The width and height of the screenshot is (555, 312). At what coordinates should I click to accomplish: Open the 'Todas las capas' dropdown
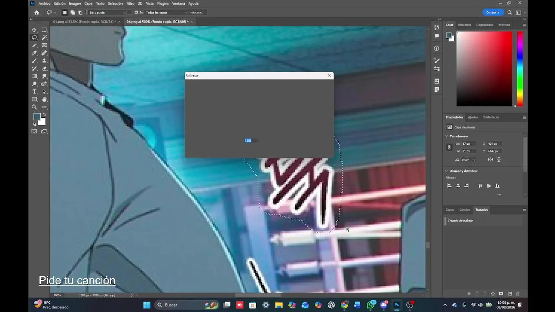point(166,13)
